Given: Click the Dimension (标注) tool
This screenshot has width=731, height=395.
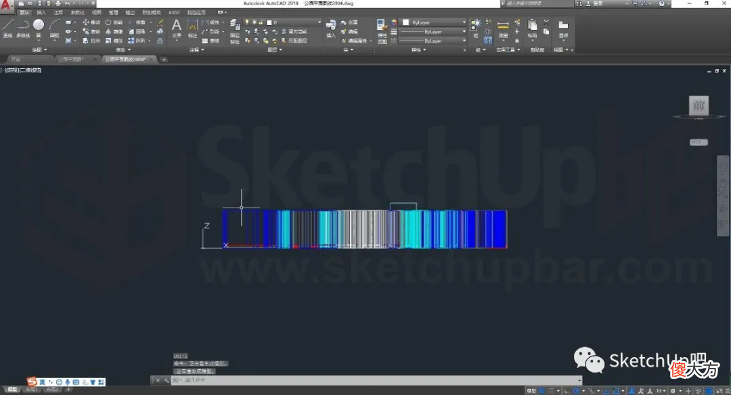Looking at the screenshot, I should point(192,28).
